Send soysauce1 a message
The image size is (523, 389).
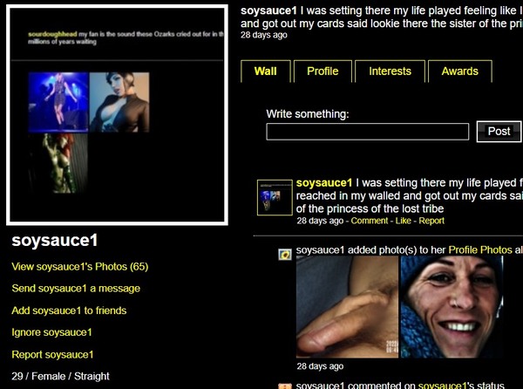pyautogui.click(x=76, y=288)
